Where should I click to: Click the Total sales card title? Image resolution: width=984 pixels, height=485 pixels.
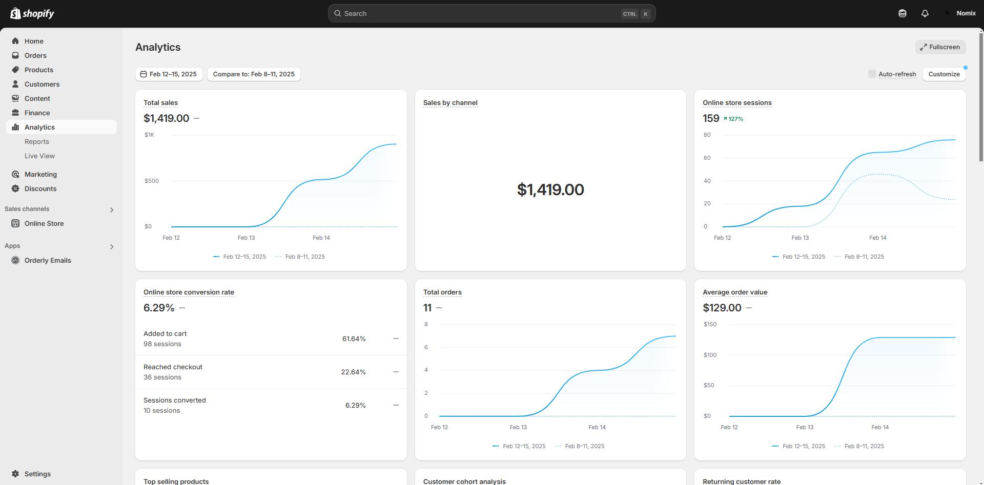pos(160,103)
